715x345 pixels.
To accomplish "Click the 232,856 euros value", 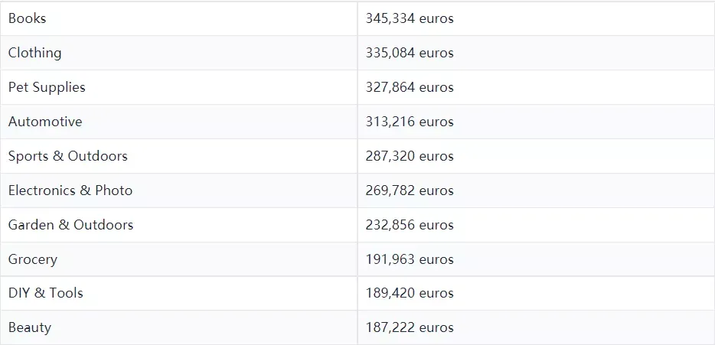I will [410, 225].
